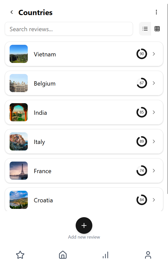The width and height of the screenshot is (168, 266).
Task: Tap the back arrow to leave Countries
Action: point(11,12)
